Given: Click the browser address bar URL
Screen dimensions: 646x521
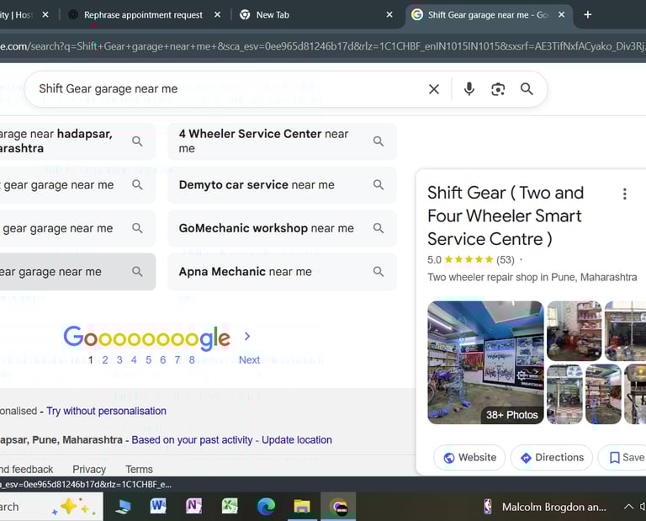Looking at the screenshot, I should 323,46.
